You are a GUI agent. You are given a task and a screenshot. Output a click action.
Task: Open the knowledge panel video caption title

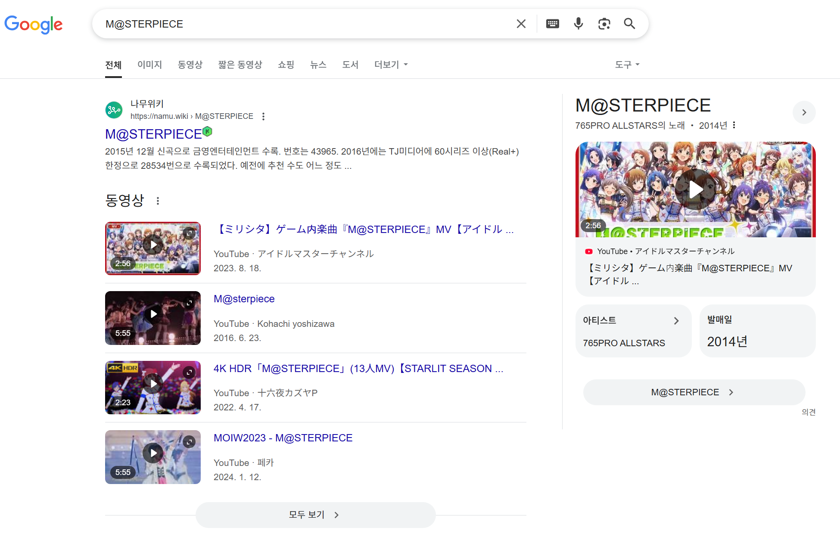point(690,274)
